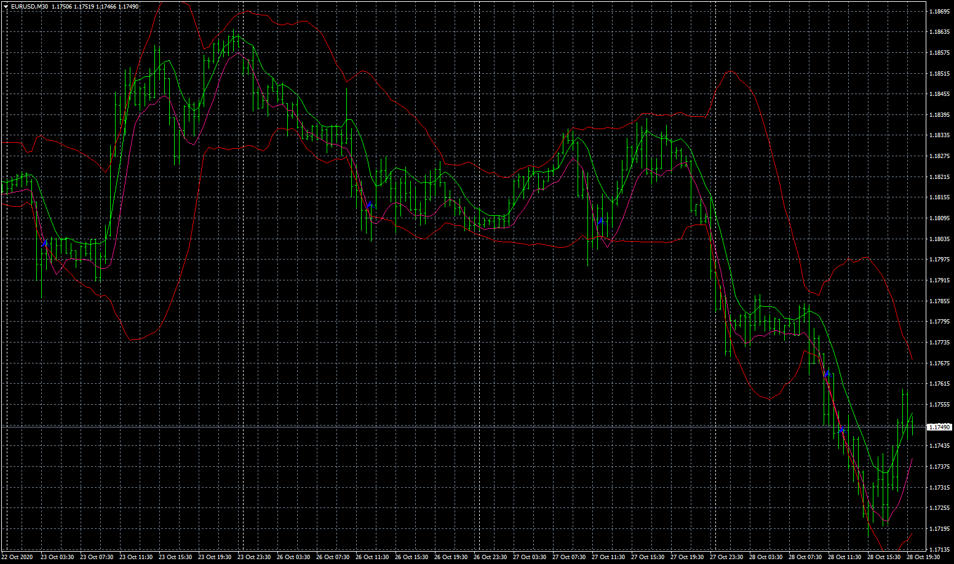Click the 23 Oct 07:30 time label
954x564 pixels.
pyautogui.click(x=97, y=557)
